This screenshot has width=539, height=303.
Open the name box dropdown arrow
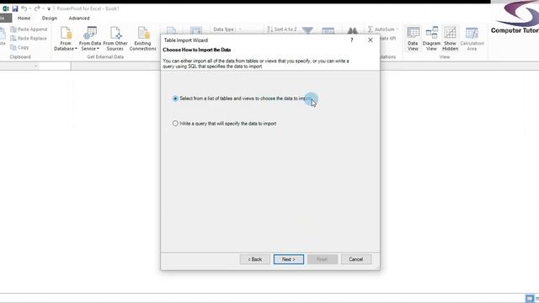(35, 66)
